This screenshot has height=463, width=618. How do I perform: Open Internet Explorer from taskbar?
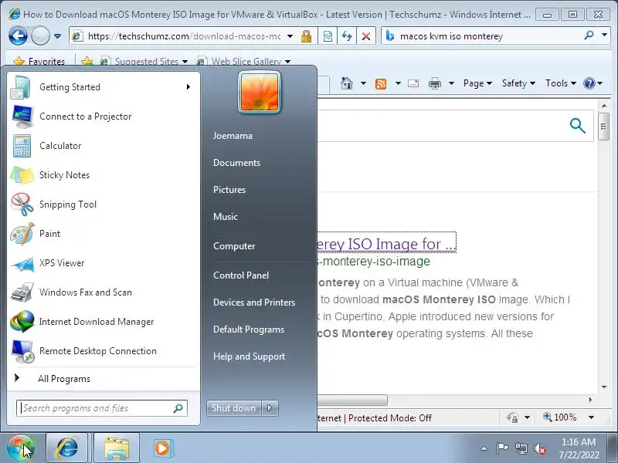(67, 448)
